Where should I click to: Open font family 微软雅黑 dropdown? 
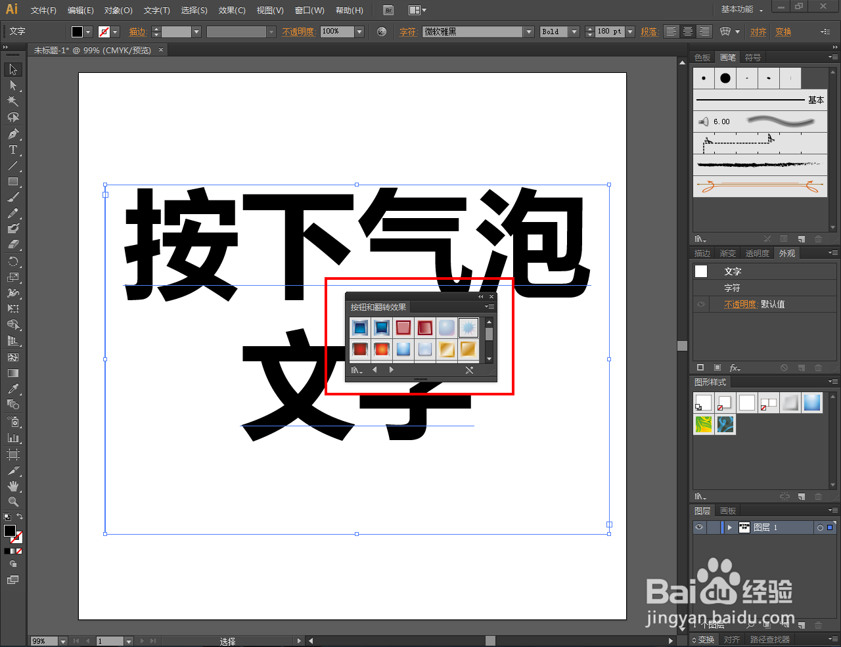click(x=529, y=32)
